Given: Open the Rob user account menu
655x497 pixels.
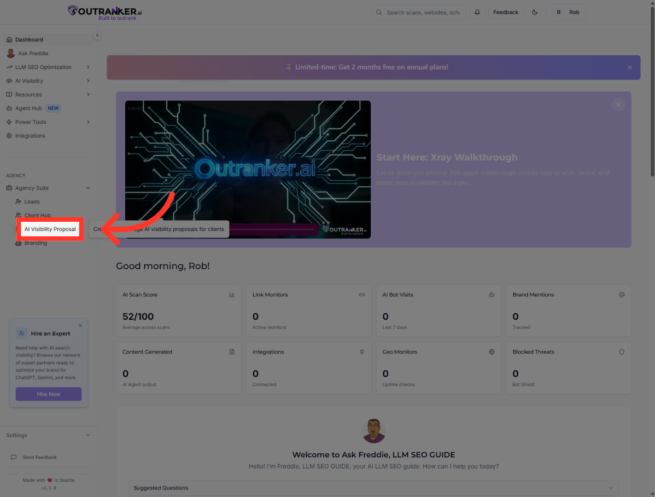Looking at the screenshot, I should 566,12.
